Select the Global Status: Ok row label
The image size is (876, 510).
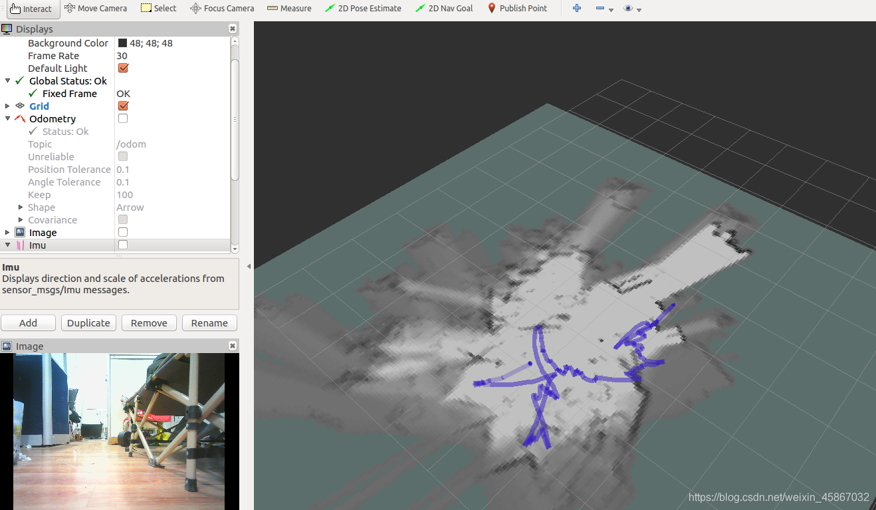(68, 80)
